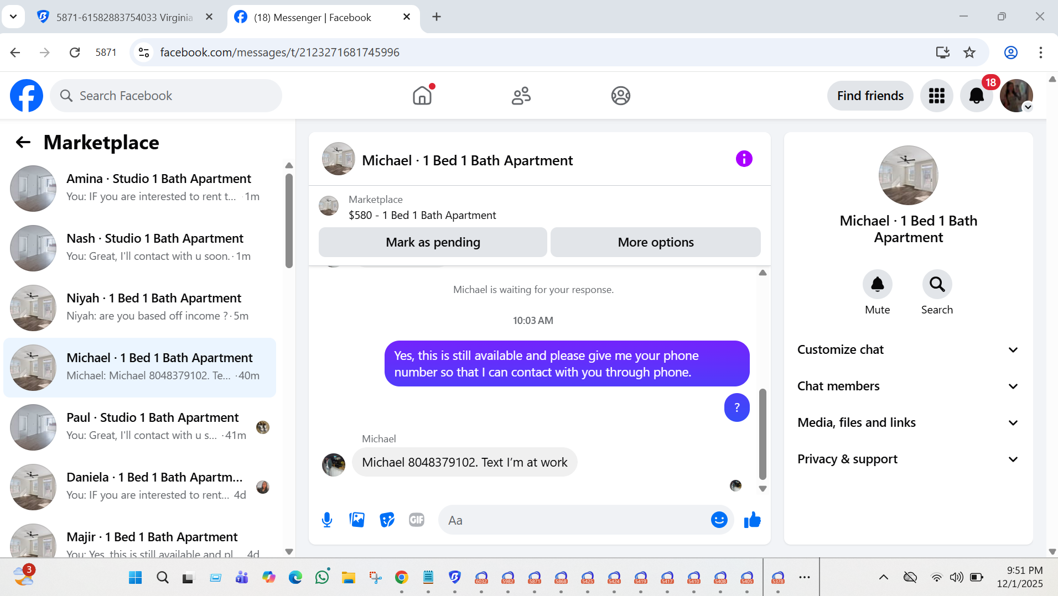This screenshot has width=1058, height=596.
Task: Send a thumbs-up like
Action: 753,520
